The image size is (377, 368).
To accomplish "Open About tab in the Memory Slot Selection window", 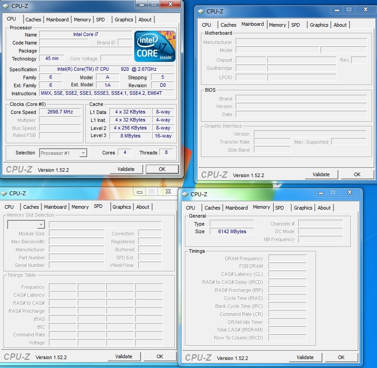I will (x=143, y=207).
